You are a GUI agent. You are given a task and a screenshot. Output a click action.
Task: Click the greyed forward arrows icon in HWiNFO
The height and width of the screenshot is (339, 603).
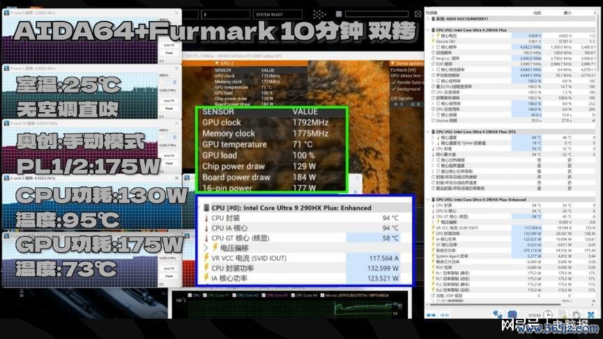(x=445, y=315)
